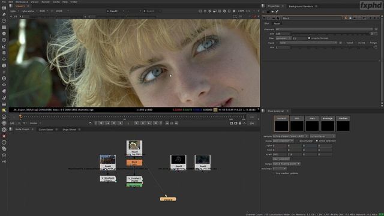Open the Blur channels dropdown
Screen dimensions: 384x216
325,29
